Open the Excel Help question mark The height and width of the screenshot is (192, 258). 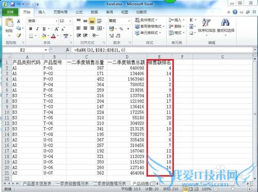tap(235, 12)
